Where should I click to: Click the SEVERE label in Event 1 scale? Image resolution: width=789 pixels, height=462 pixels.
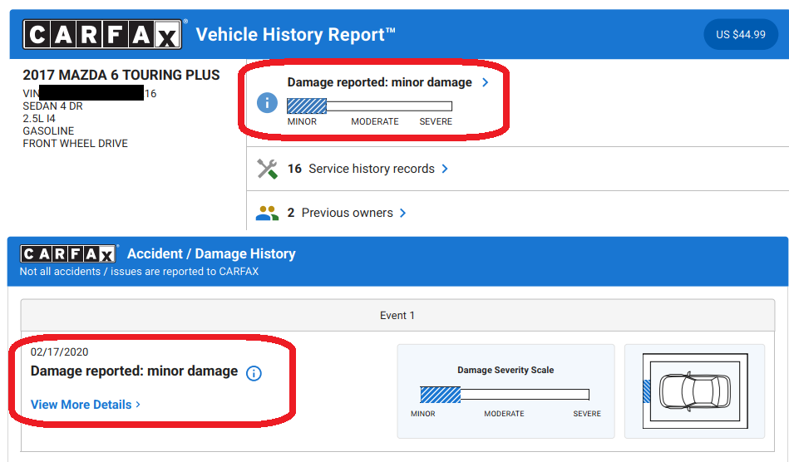click(587, 414)
